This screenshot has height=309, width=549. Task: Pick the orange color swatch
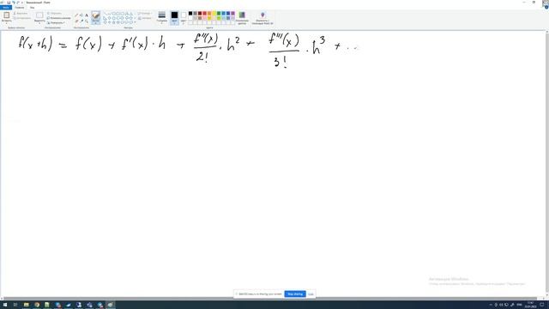(x=209, y=14)
